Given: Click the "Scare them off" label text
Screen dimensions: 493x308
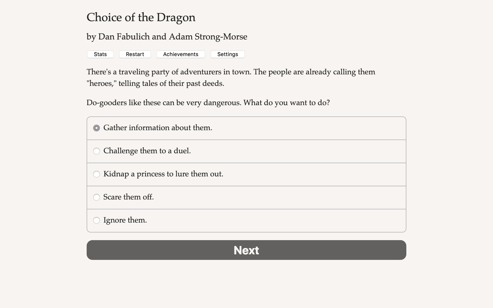Looking at the screenshot, I should point(128,197).
